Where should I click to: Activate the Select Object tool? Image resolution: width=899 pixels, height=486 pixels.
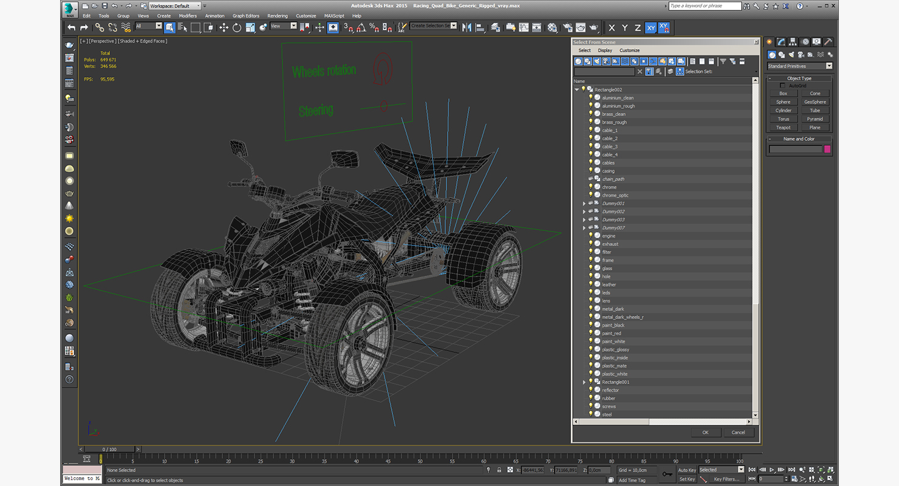169,27
